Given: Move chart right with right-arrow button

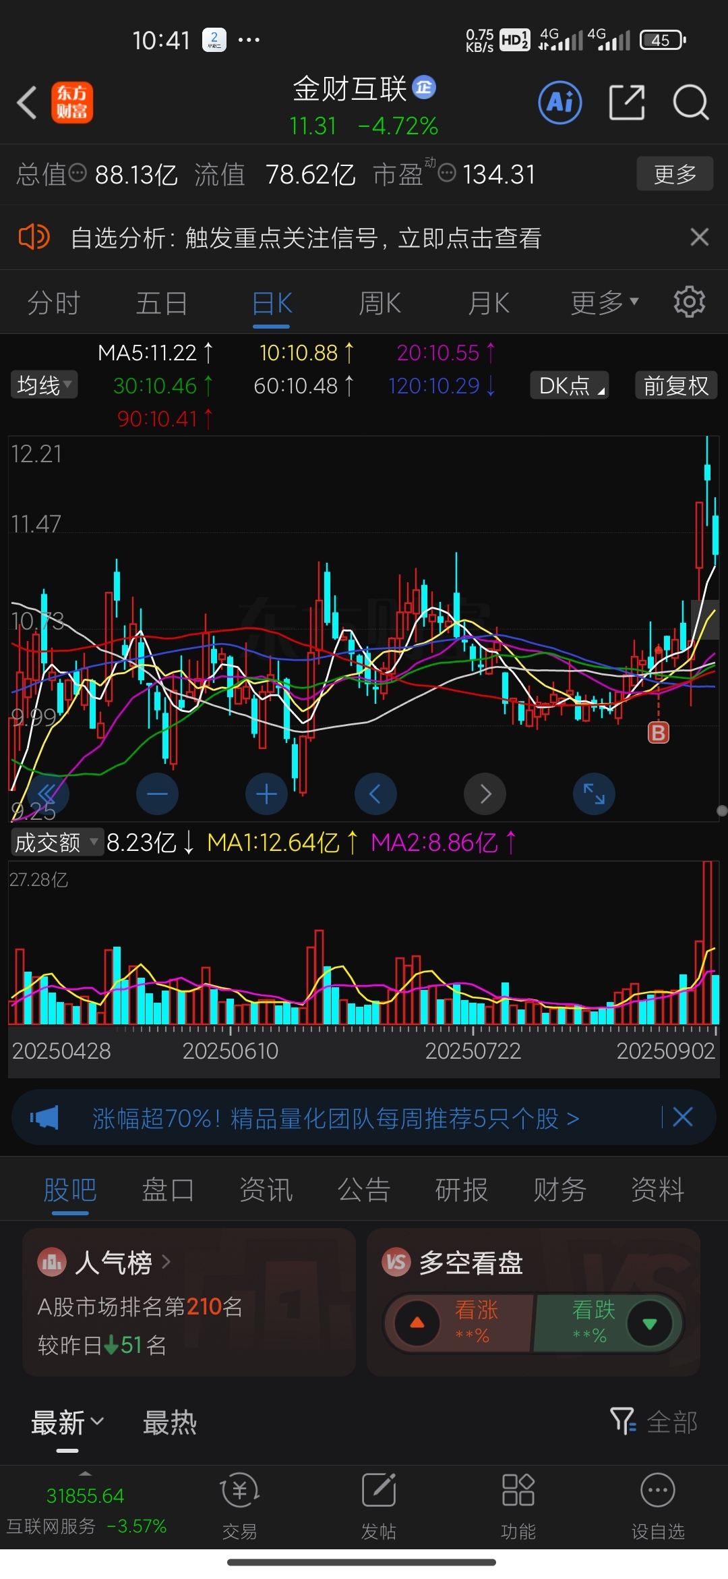Looking at the screenshot, I should tap(485, 794).
